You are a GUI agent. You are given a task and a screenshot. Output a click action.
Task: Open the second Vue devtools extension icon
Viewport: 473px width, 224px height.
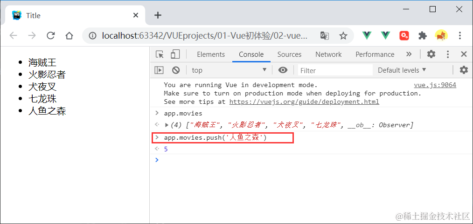385,35
